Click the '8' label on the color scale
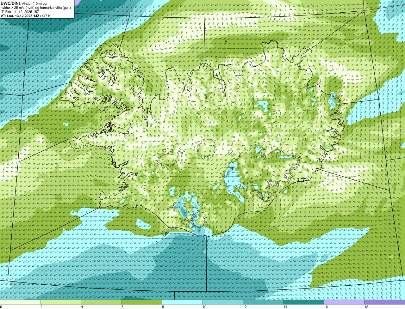This screenshot has width=405, height=309. point(163,307)
